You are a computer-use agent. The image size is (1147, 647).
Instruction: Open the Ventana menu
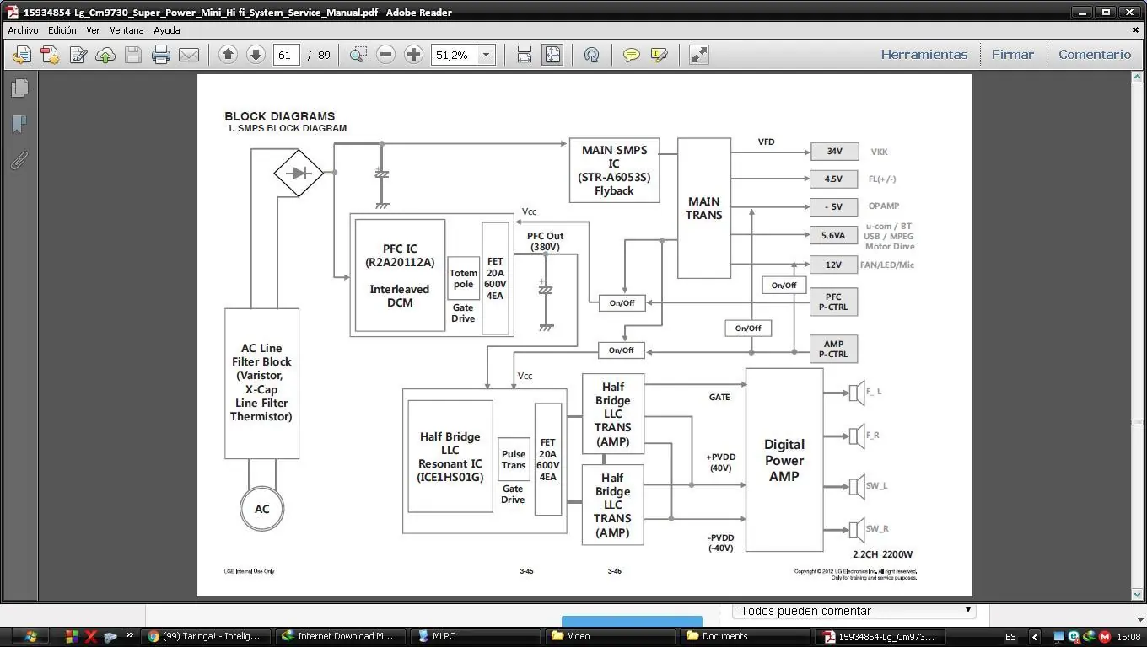coord(127,30)
